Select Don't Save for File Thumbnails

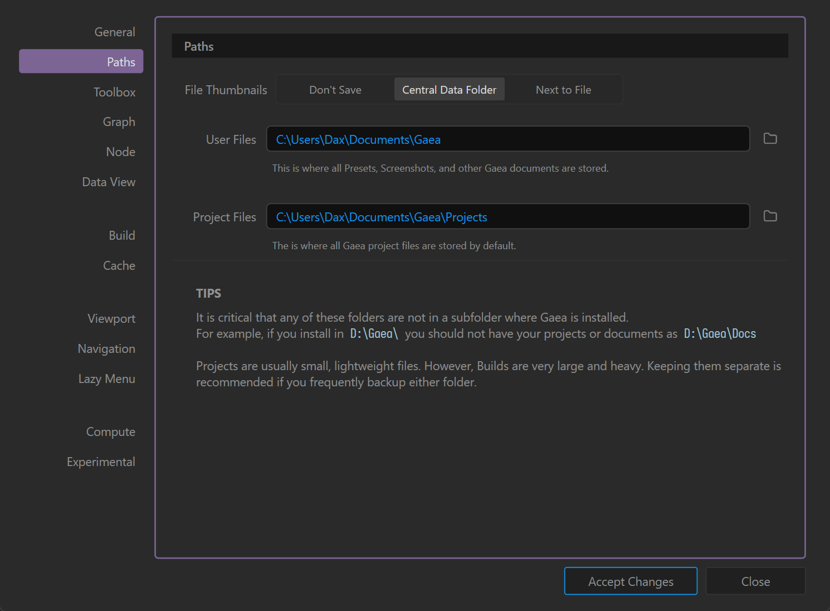(x=335, y=90)
